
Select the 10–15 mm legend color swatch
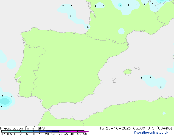(x=37, y=131)
